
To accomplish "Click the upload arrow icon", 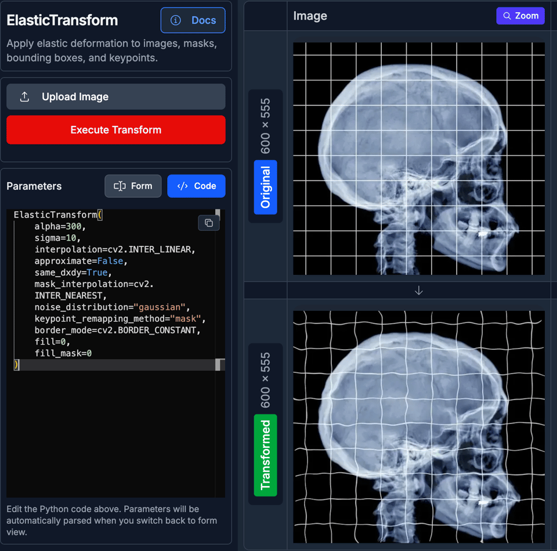I will tap(24, 97).
